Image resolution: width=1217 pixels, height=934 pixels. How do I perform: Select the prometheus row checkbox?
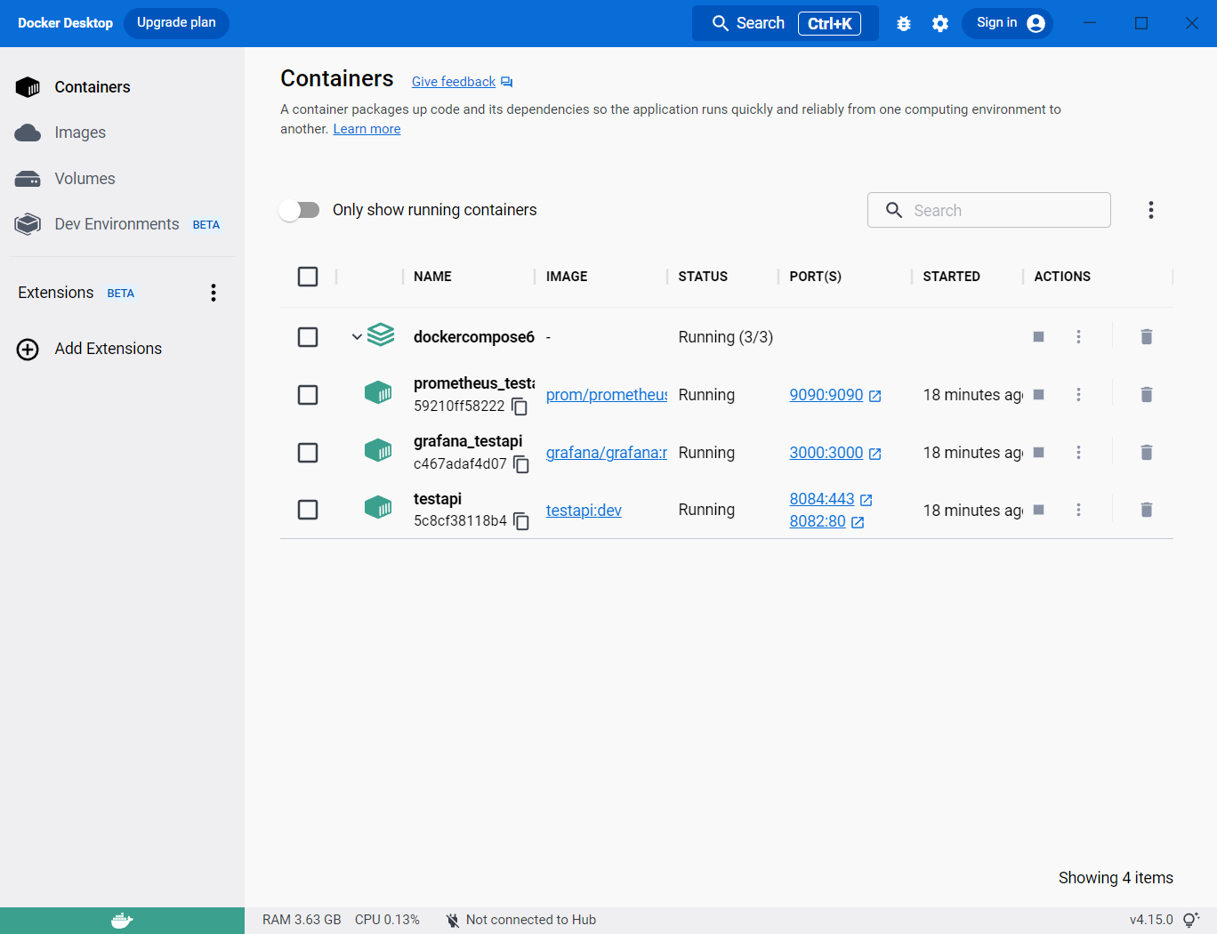pos(308,395)
